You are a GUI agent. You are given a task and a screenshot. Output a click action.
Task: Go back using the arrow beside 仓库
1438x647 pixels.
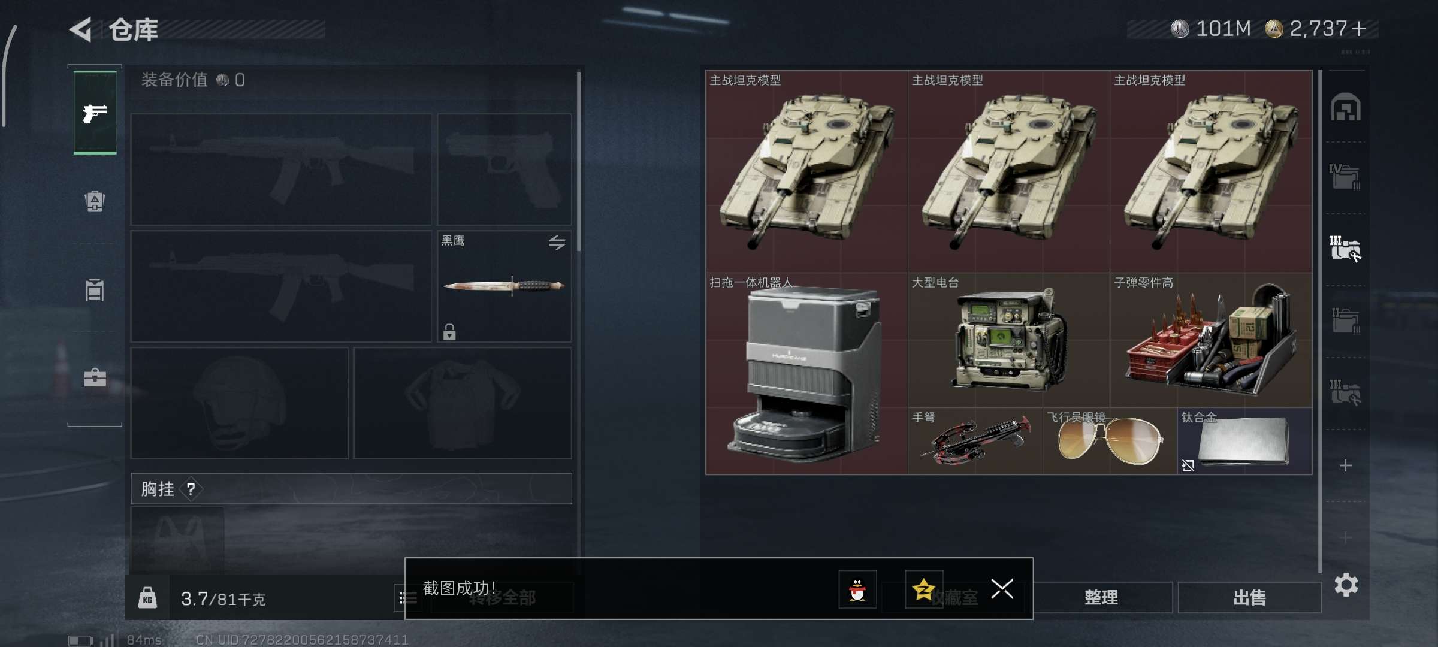81,29
